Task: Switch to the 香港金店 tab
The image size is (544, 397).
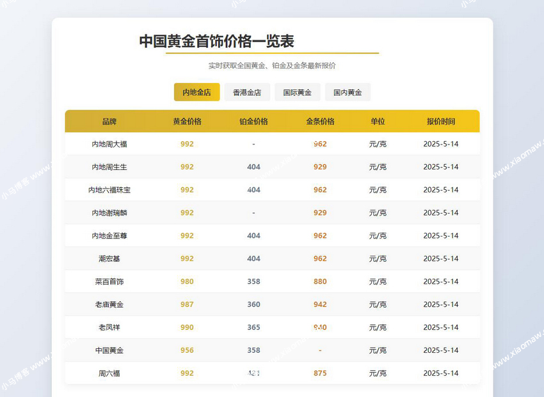Action: tap(247, 92)
